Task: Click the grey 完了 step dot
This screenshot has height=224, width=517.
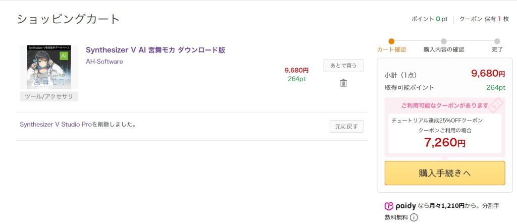Action: (497, 41)
